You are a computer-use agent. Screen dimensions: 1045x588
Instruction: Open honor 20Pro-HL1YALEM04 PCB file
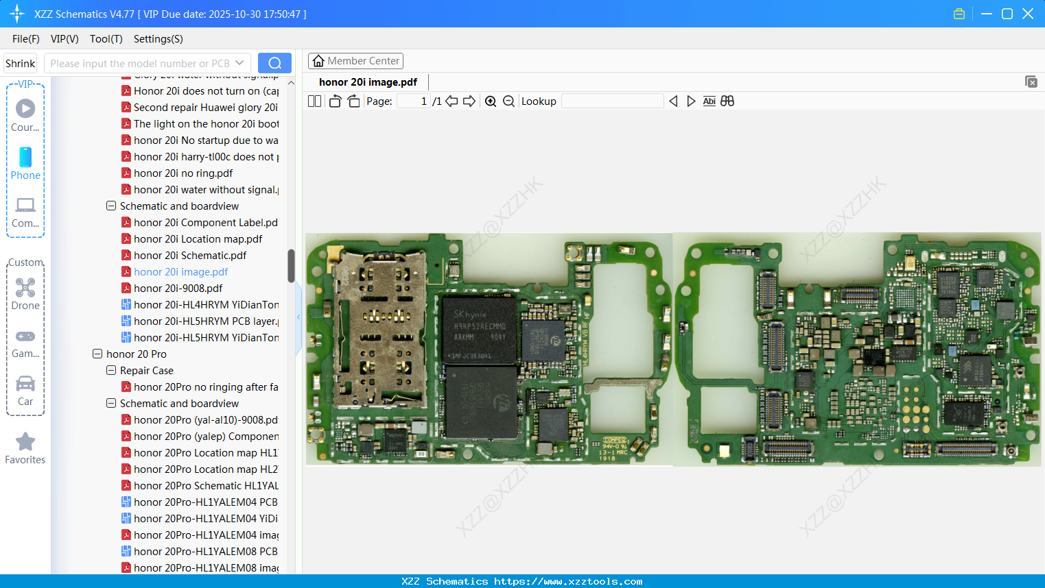coord(200,502)
